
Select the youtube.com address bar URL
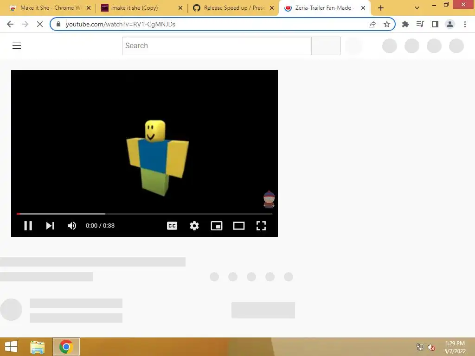tap(120, 24)
